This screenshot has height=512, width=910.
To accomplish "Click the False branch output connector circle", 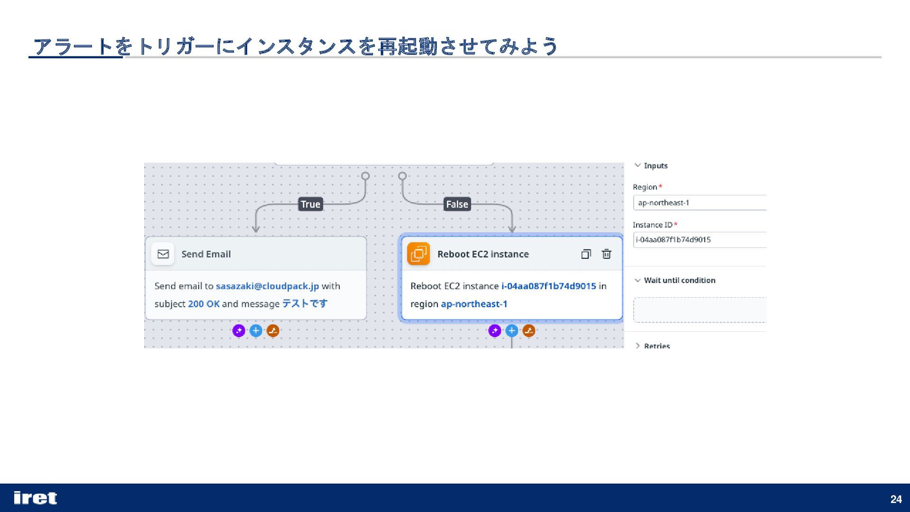I will coord(402,176).
